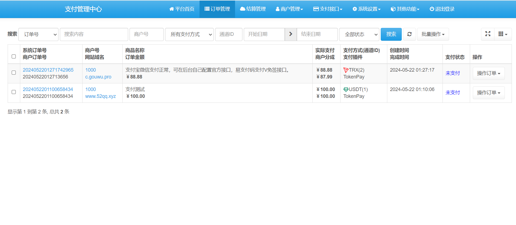Click the USDT payment icon
Image resolution: width=516 pixels, height=225 pixels.
pos(346,90)
